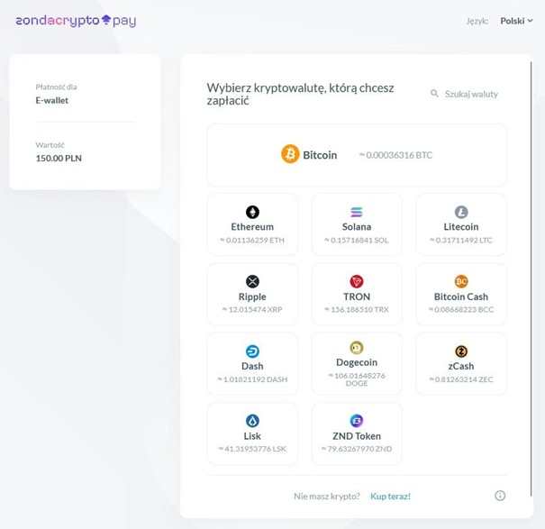Click the TRON logo icon
This screenshot has height=529, width=545.
[357, 282]
